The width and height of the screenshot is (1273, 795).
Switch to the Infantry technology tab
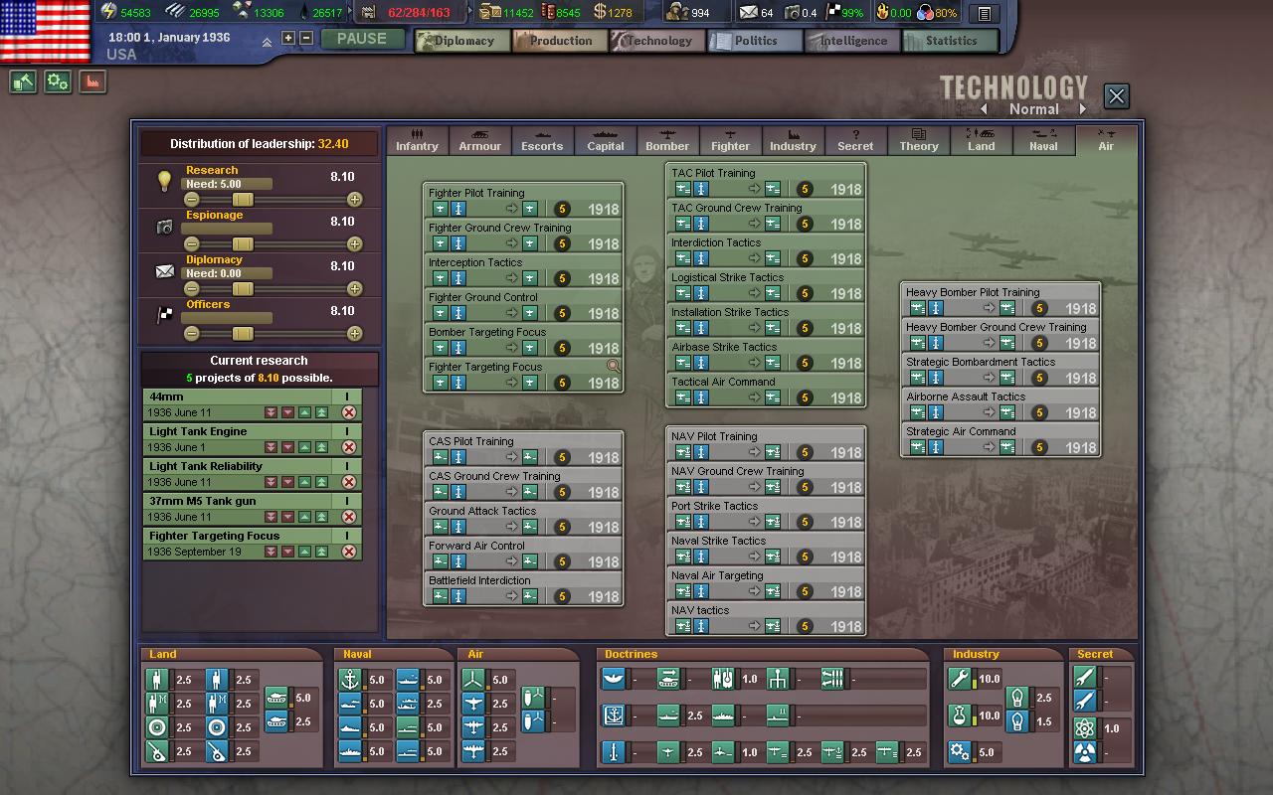pyautogui.click(x=417, y=140)
